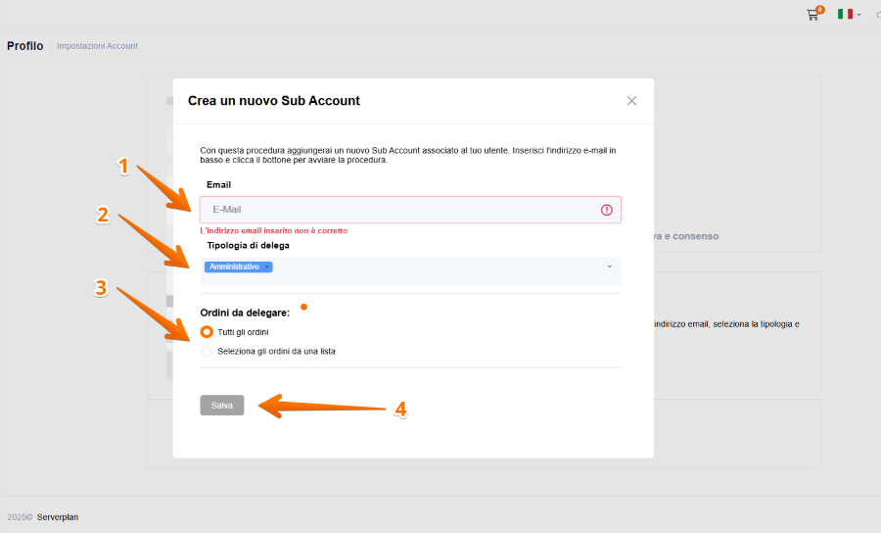This screenshot has width=881, height=533.
Task: Remove the Amministrativo tag with its x
Action: pos(267,266)
